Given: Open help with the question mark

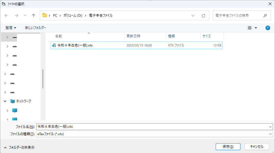Looking at the screenshot, I should [268, 28].
